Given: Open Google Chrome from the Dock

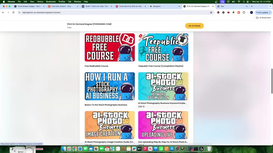Looking at the screenshot, I should [x=74, y=149].
